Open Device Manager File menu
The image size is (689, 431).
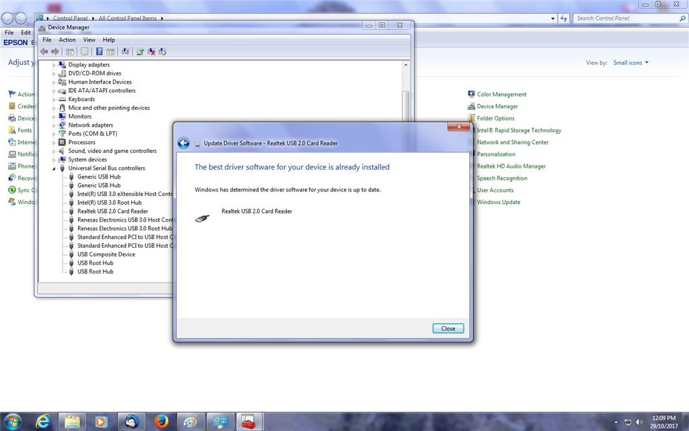point(47,40)
